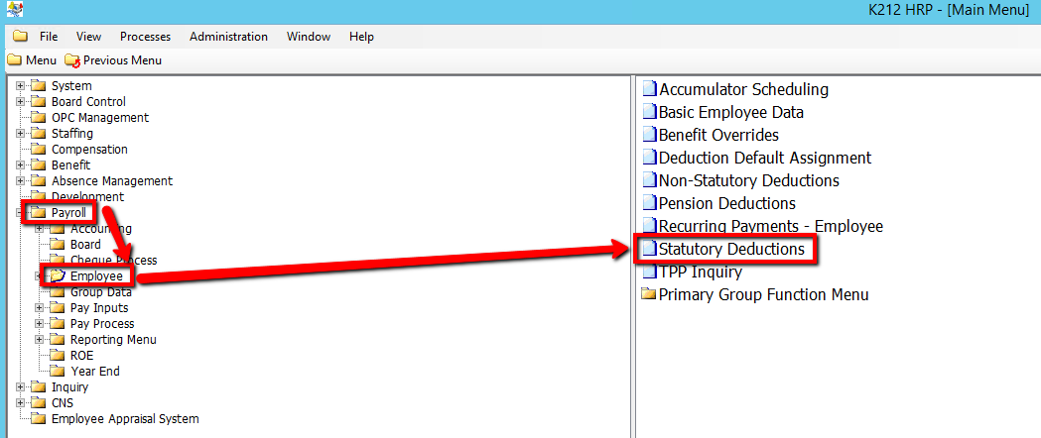Expand the Inquiry tree node
Viewport: 1041px width, 438px height.
tap(21, 387)
